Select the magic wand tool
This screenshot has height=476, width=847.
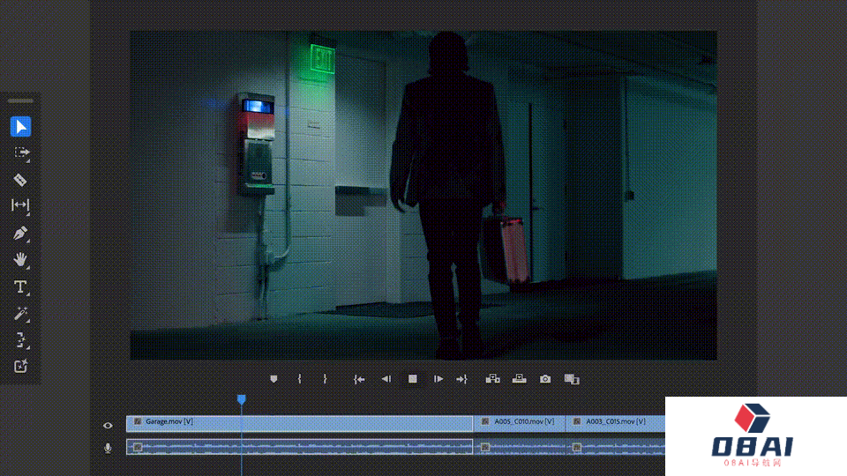click(20, 314)
